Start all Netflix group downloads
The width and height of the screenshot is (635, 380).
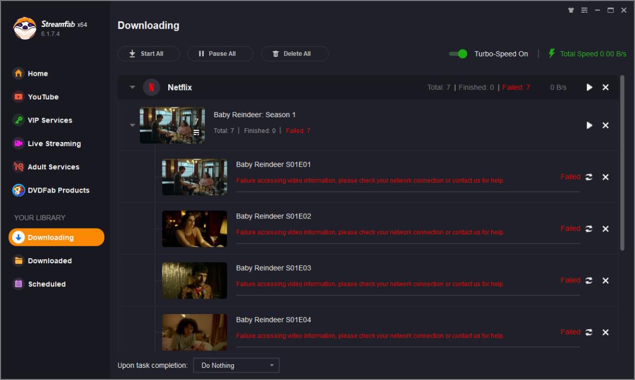pos(589,88)
